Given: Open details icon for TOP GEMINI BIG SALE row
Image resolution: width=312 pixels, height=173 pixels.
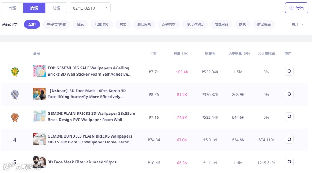Looking at the screenshot, I should pyautogui.click(x=289, y=71).
